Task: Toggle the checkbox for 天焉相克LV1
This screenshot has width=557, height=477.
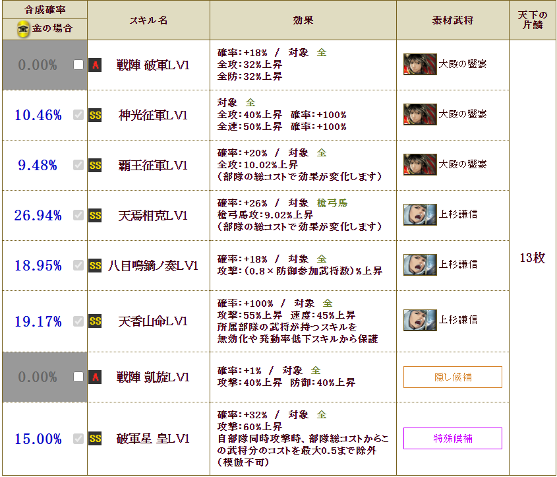Action: pos(78,215)
